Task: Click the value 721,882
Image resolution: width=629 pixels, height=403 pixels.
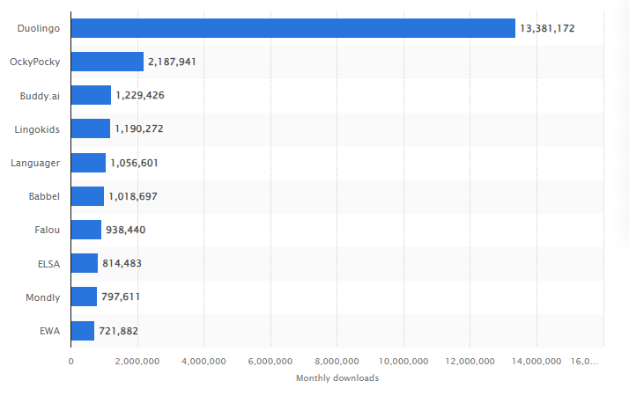Action: click(x=118, y=331)
